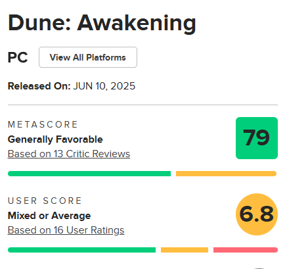Select the red negative user ratings bar

(246, 250)
